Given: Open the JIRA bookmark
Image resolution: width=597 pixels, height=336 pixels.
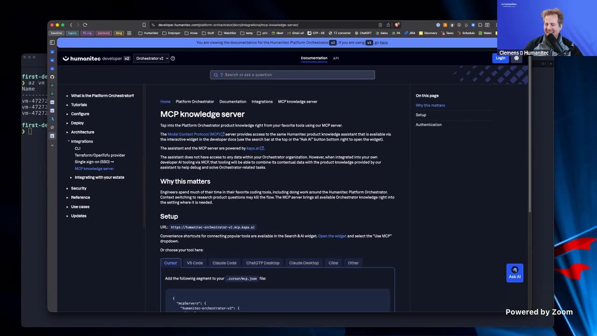Looking at the screenshot, I should 410,33.
